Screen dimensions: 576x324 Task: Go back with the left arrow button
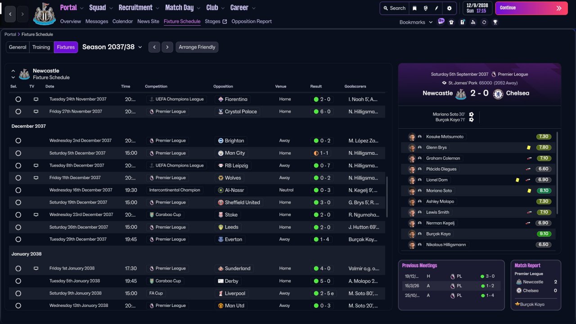(x=10, y=14)
